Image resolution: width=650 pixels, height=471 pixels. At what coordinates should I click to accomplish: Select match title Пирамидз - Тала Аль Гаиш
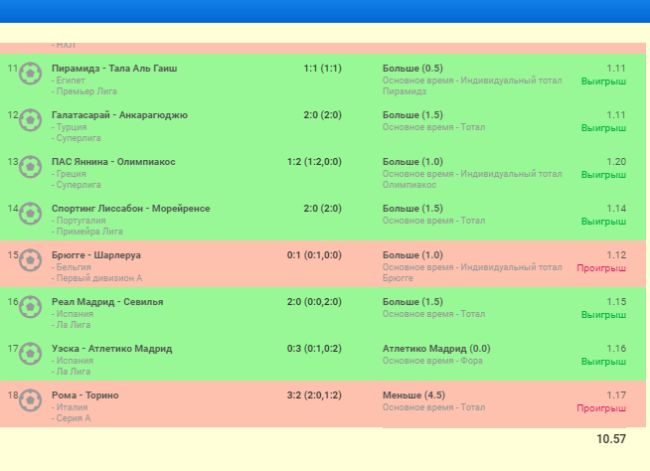coord(114,69)
